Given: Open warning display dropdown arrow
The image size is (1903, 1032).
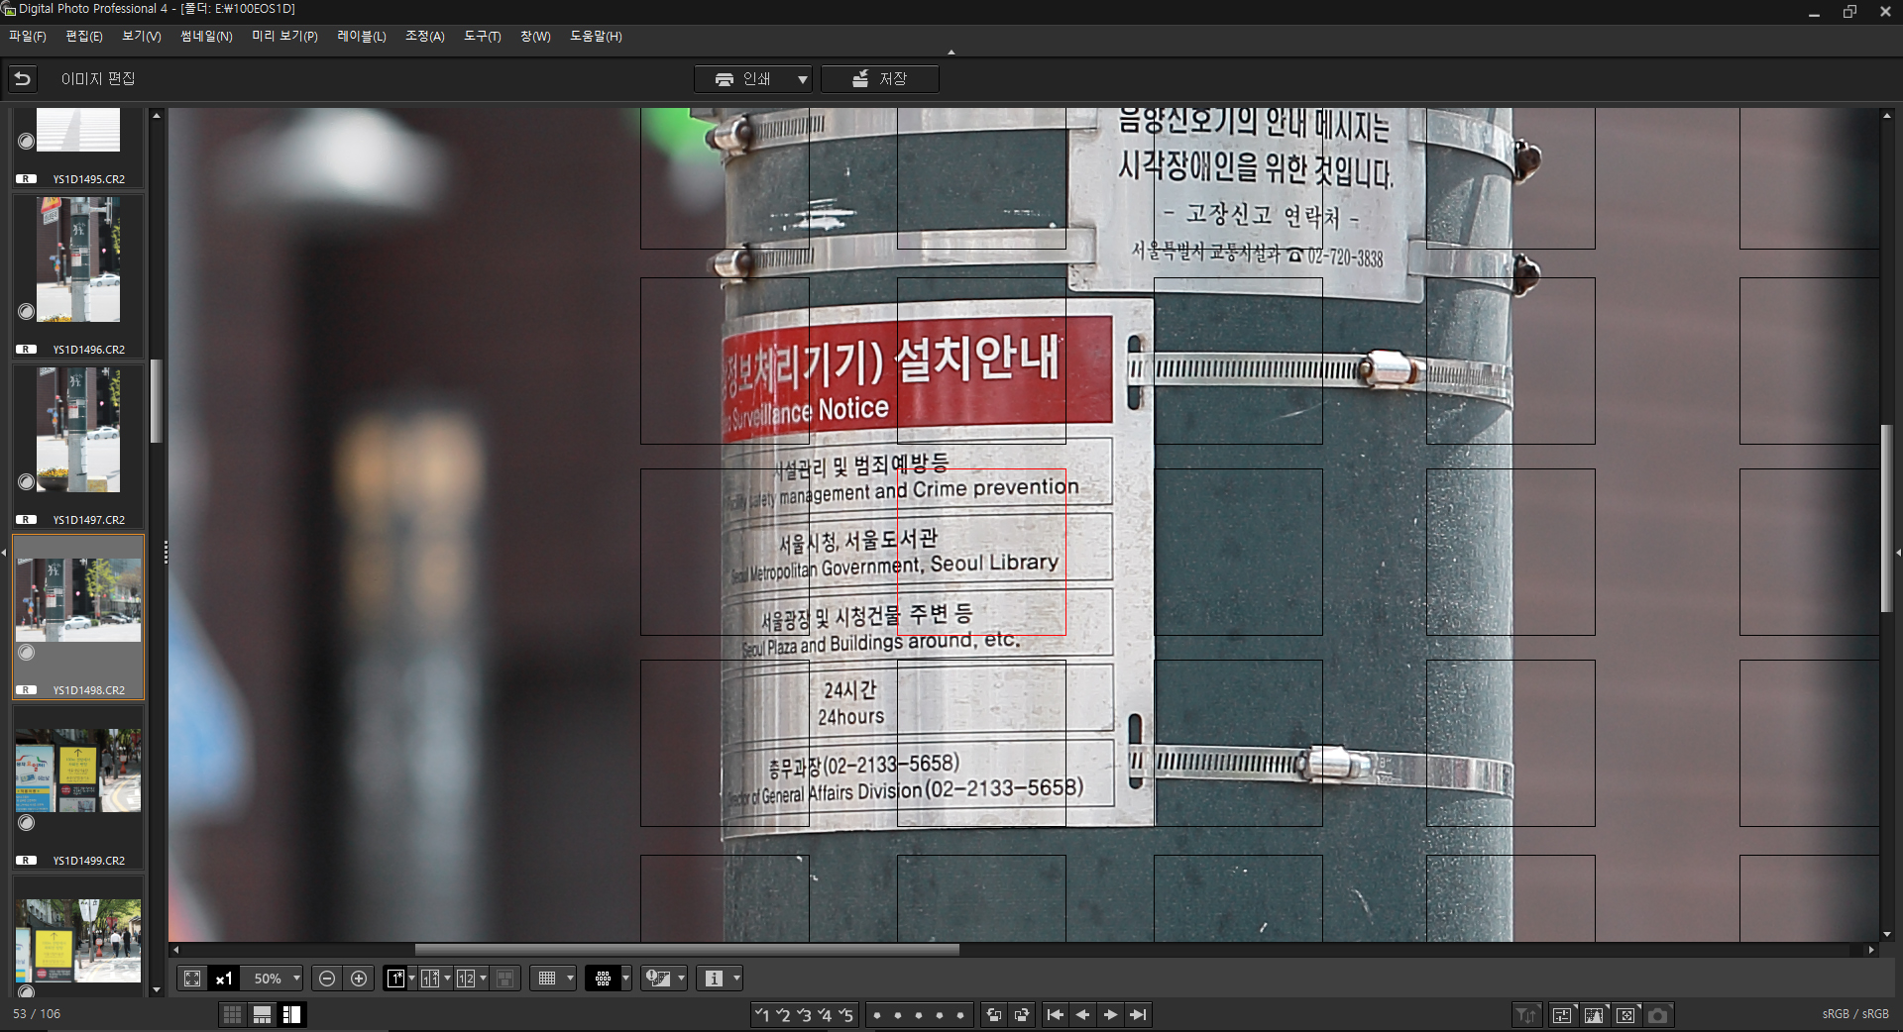Looking at the screenshot, I should tap(681, 979).
